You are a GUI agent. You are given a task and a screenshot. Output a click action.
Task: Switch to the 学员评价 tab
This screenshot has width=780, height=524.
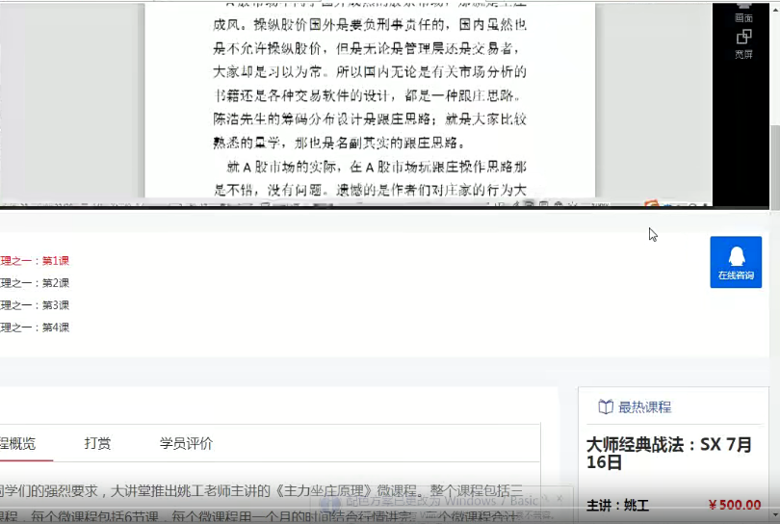click(186, 443)
